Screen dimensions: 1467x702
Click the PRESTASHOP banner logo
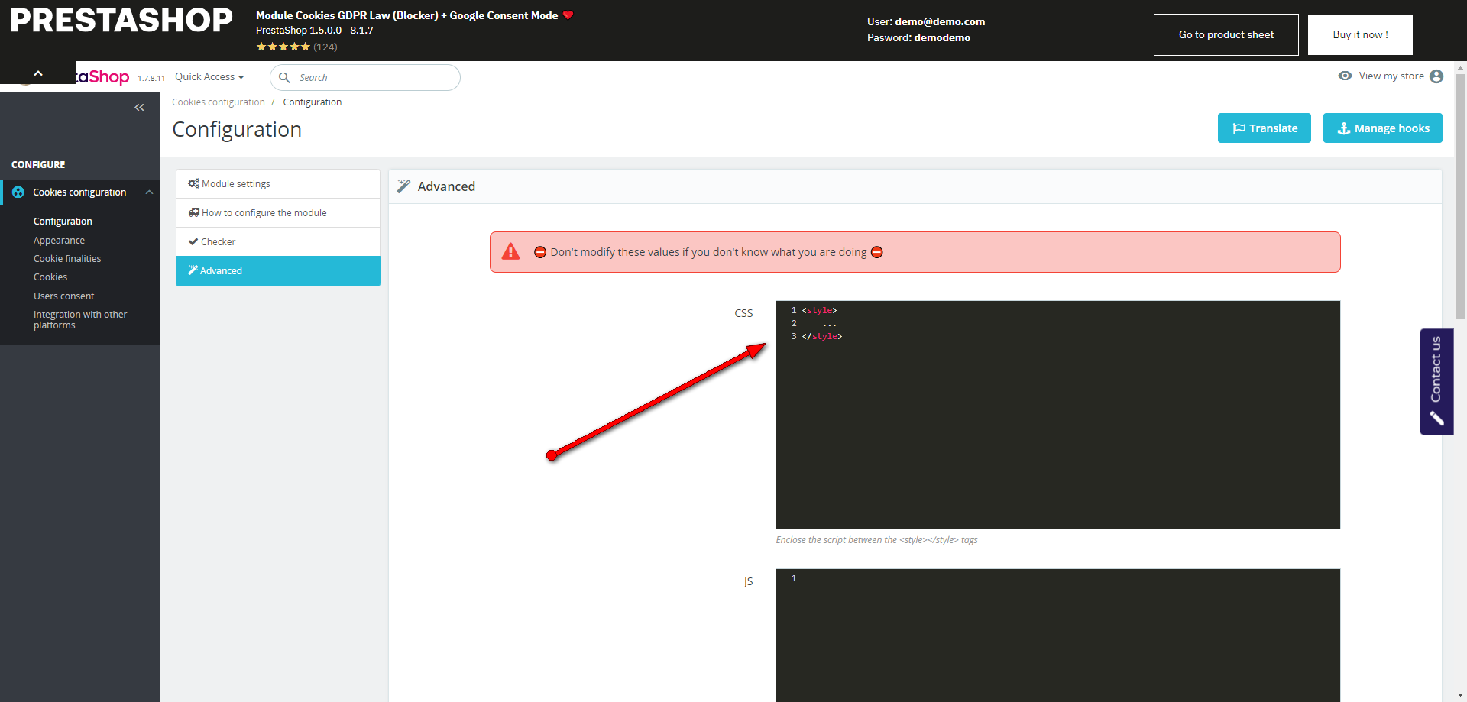[121, 21]
